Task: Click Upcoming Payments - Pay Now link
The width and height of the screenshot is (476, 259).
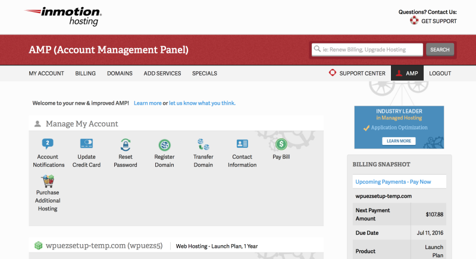Action: (393, 182)
